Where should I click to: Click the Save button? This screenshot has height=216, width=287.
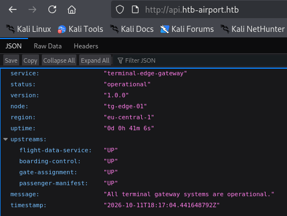click(x=11, y=60)
